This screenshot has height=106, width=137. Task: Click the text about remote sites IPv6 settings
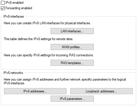point(39,39)
